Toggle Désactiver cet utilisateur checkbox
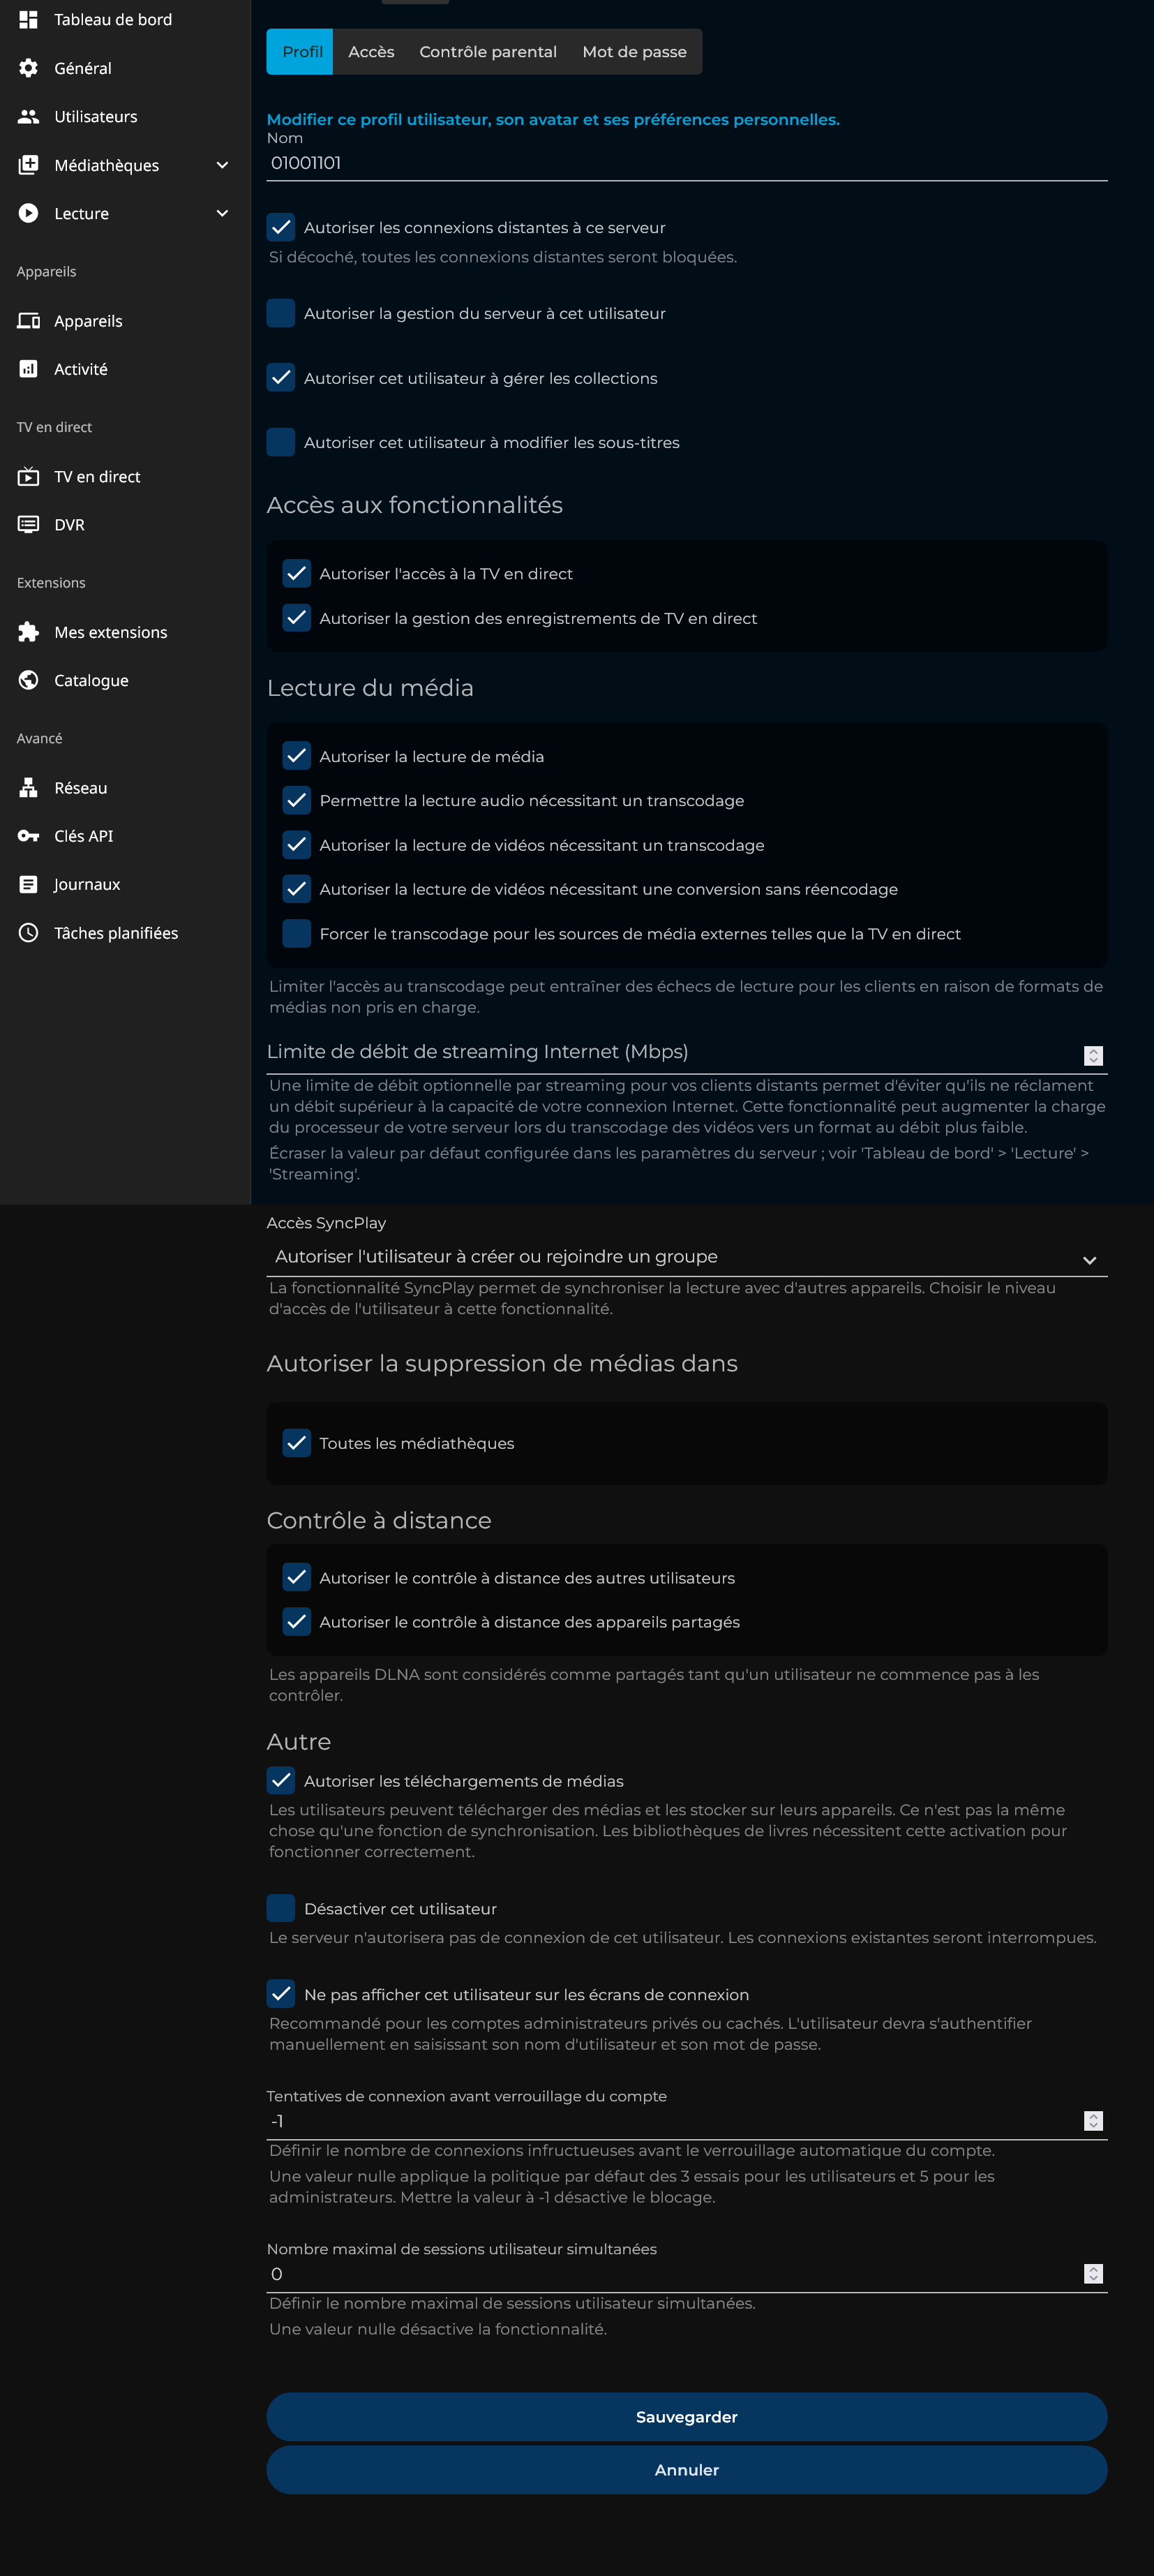Viewport: 1154px width, 2576px height. (281, 1908)
